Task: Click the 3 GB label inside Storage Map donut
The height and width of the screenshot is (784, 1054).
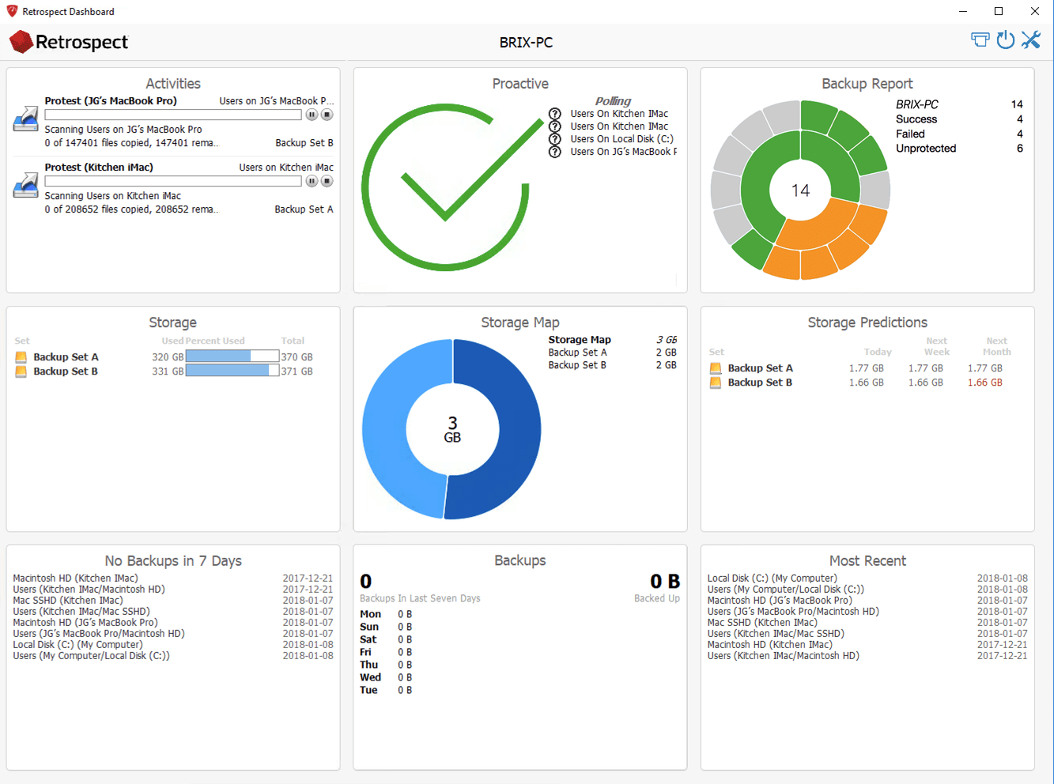Action: [x=452, y=429]
